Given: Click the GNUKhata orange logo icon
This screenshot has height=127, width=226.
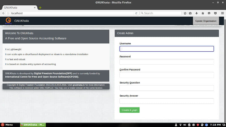Looking at the screenshot, I should 8,21.
